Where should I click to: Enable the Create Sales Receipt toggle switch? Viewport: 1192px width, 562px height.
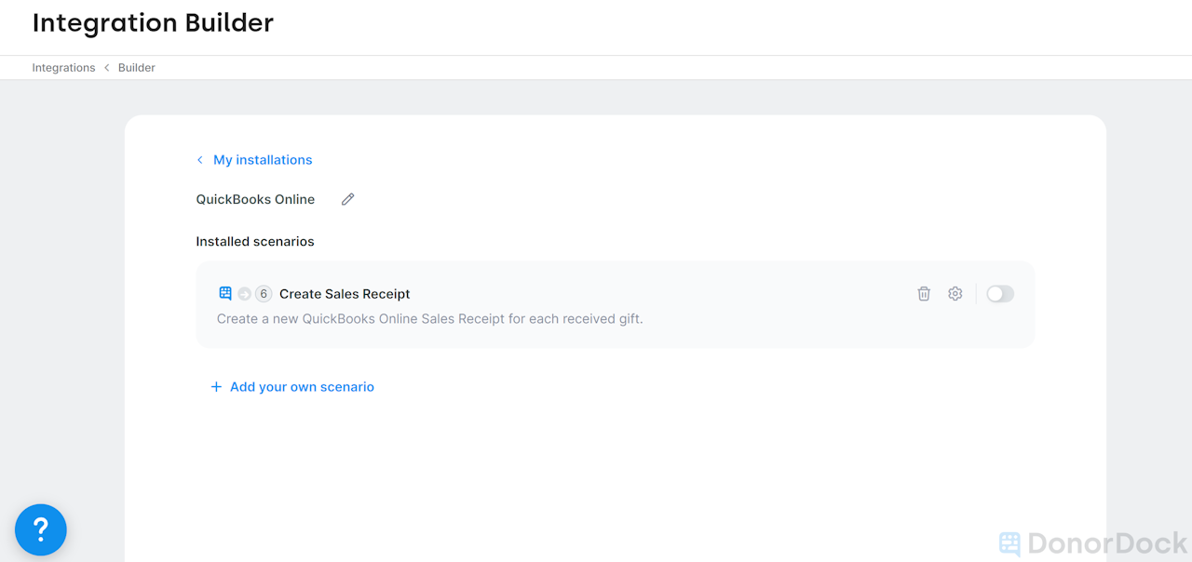(x=999, y=293)
